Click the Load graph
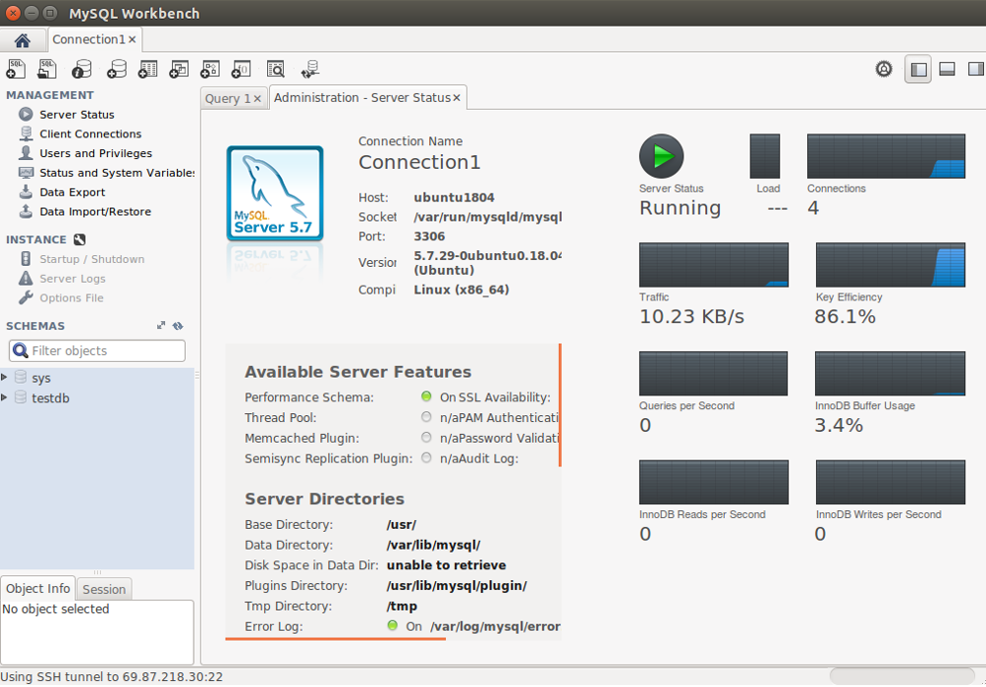 [x=765, y=156]
